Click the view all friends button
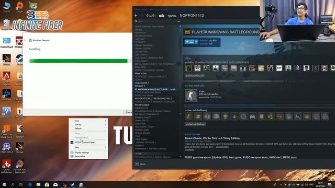The image size is (335, 188). pyautogui.click(x=194, y=76)
